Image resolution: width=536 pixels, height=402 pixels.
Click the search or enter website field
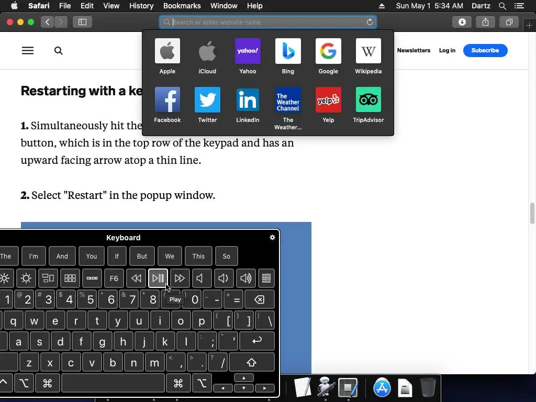tap(267, 22)
